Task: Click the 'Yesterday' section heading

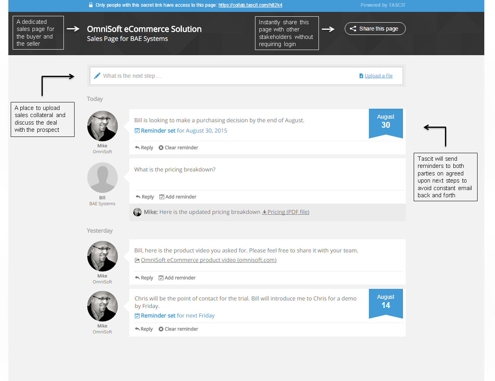Action: point(100,231)
